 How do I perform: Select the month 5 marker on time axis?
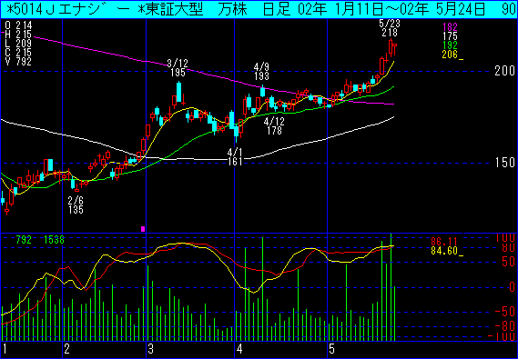click(331, 349)
